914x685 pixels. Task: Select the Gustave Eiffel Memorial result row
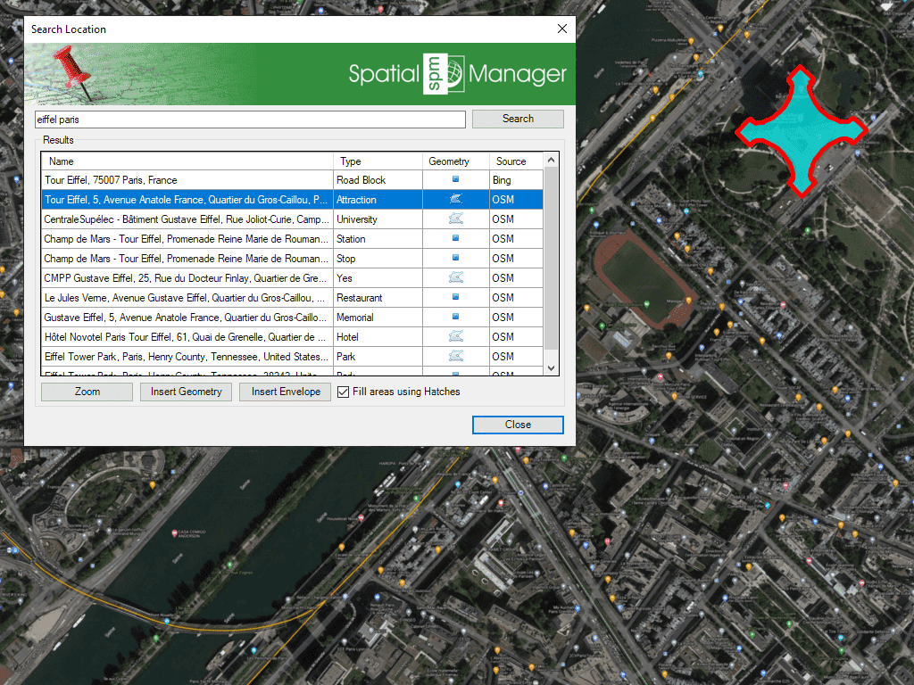[x=185, y=318]
